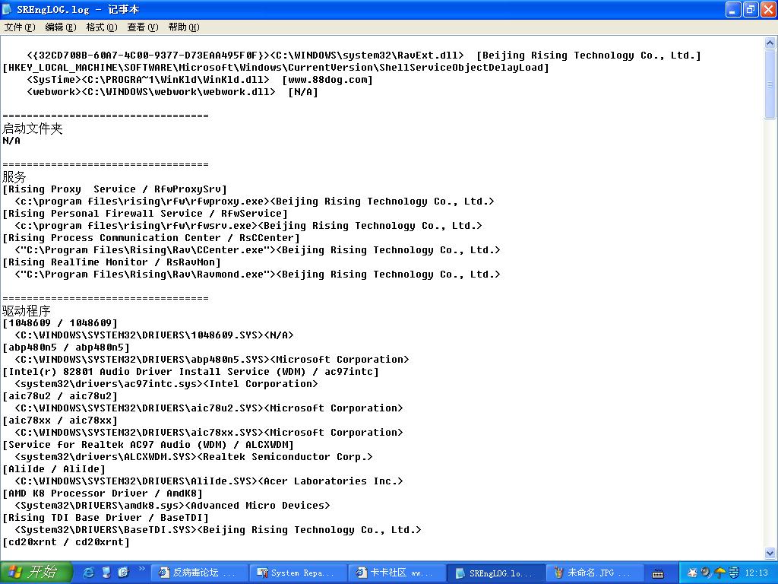Click the Notepad icon in the title bar

click(8, 9)
